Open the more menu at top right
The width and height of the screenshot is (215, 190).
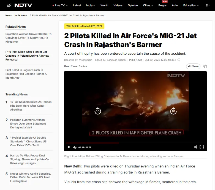click(x=208, y=5)
